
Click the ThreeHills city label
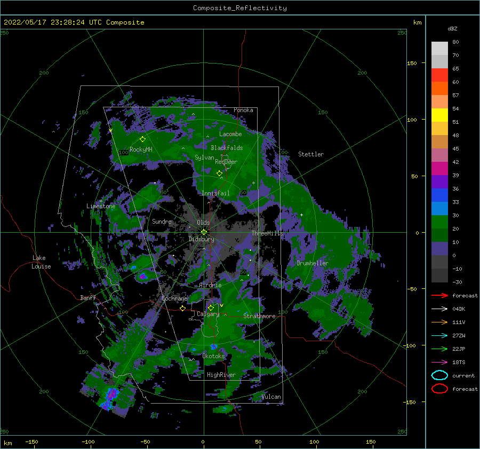268,233
